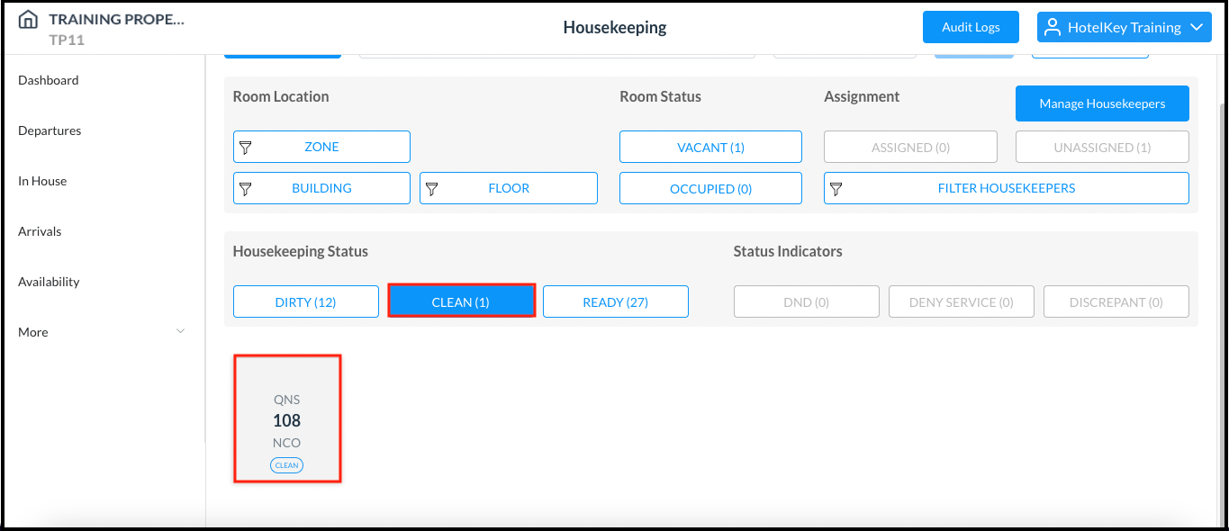Enable the DIRTY housekeeping status filter

pos(305,301)
